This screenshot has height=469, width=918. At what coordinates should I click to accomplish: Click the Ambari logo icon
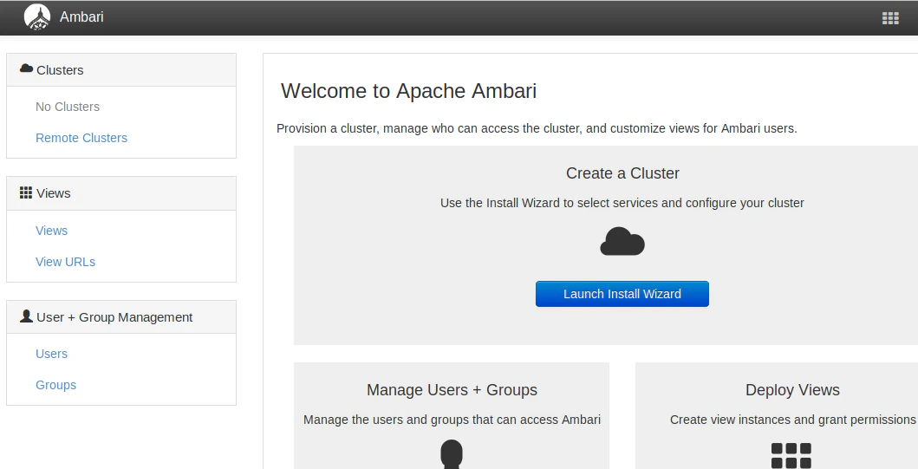click(x=37, y=17)
